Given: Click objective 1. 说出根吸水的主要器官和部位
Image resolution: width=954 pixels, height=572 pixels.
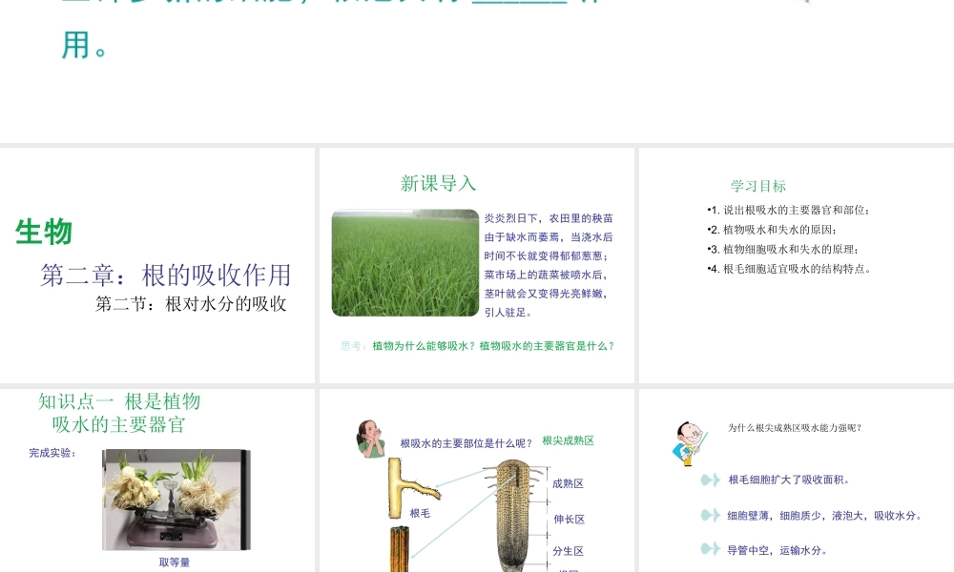Looking at the screenshot, I should 789,211.
